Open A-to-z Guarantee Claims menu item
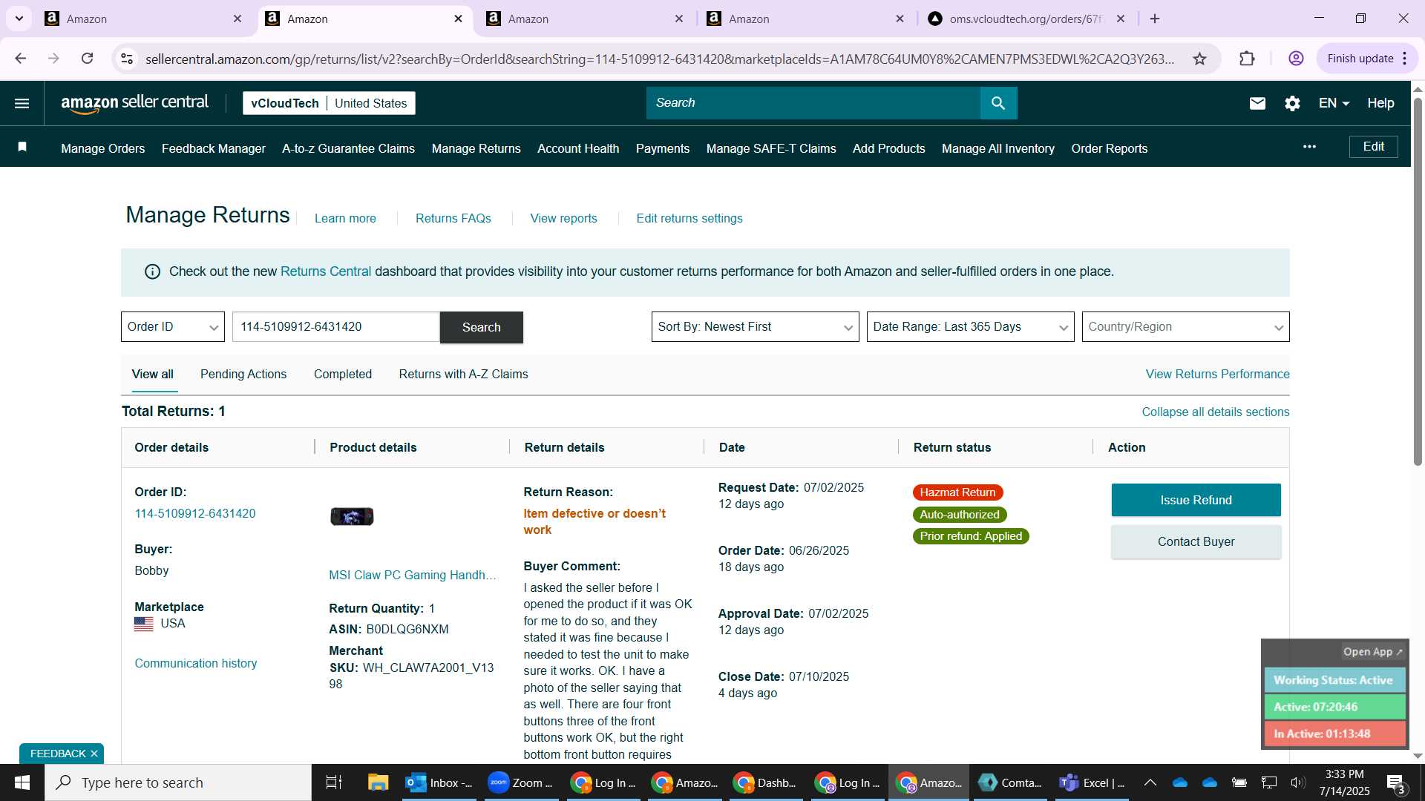The image size is (1425, 801). [348, 148]
